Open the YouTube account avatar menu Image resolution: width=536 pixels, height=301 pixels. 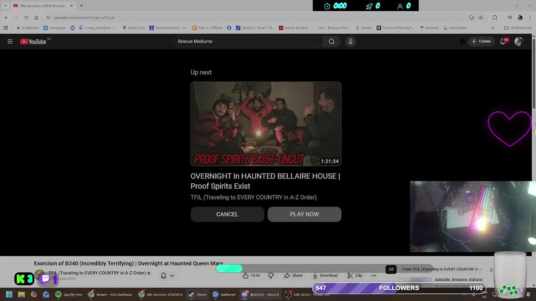(x=519, y=41)
